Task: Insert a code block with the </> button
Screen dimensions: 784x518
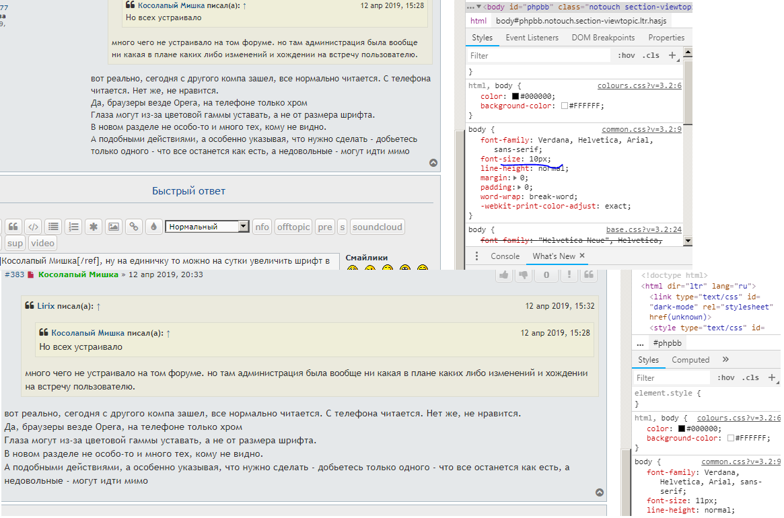Action: [x=33, y=227]
